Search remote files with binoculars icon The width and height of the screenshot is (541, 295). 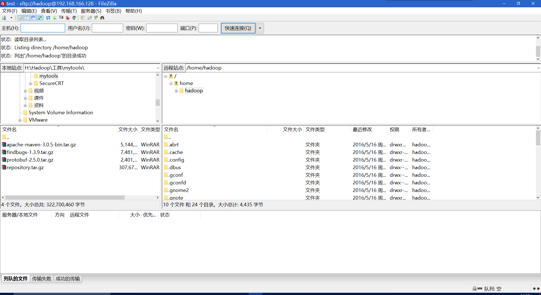point(102,18)
